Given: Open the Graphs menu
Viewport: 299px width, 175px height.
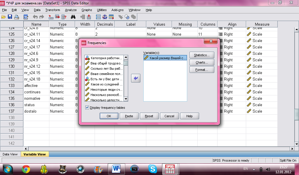Looking at the screenshot, I should tap(87, 10).
